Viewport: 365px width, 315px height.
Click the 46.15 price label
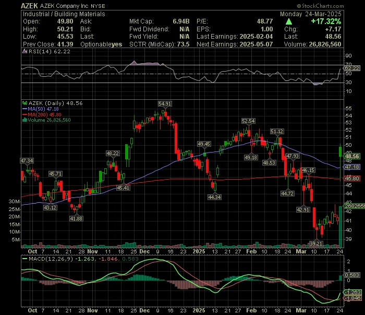click(x=308, y=170)
